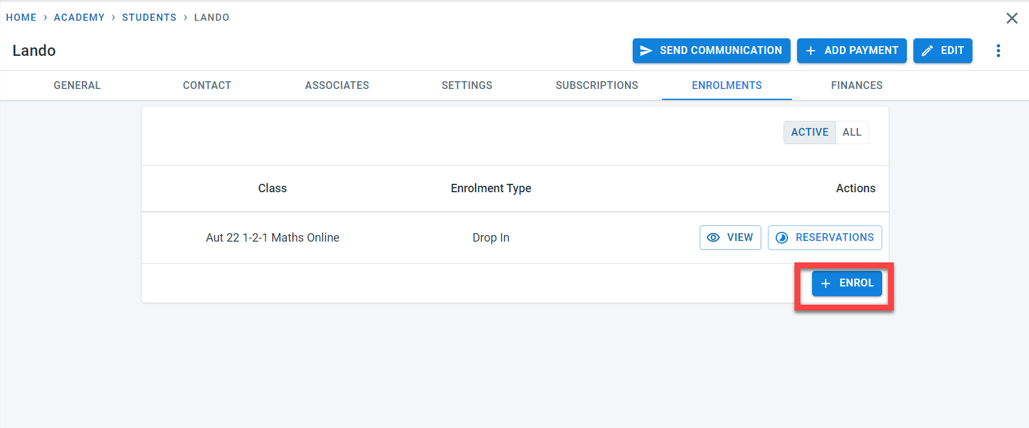Click the Send Communication paper plane icon
This screenshot has width=1029, height=428.
pyautogui.click(x=646, y=51)
